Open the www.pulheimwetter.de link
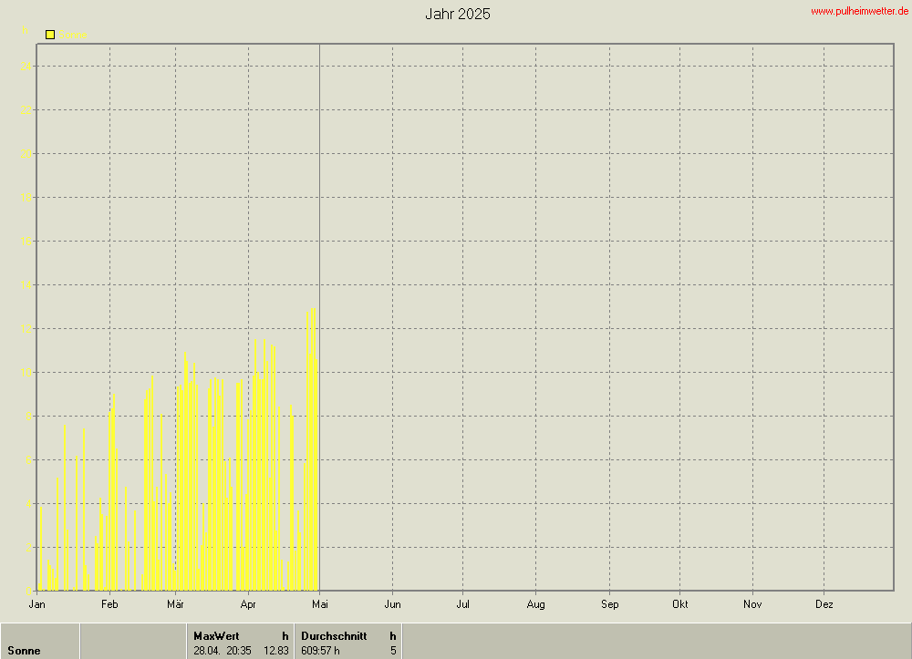Image resolution: width=912 pixels, height=659 pixels. [x=859, y=11]
